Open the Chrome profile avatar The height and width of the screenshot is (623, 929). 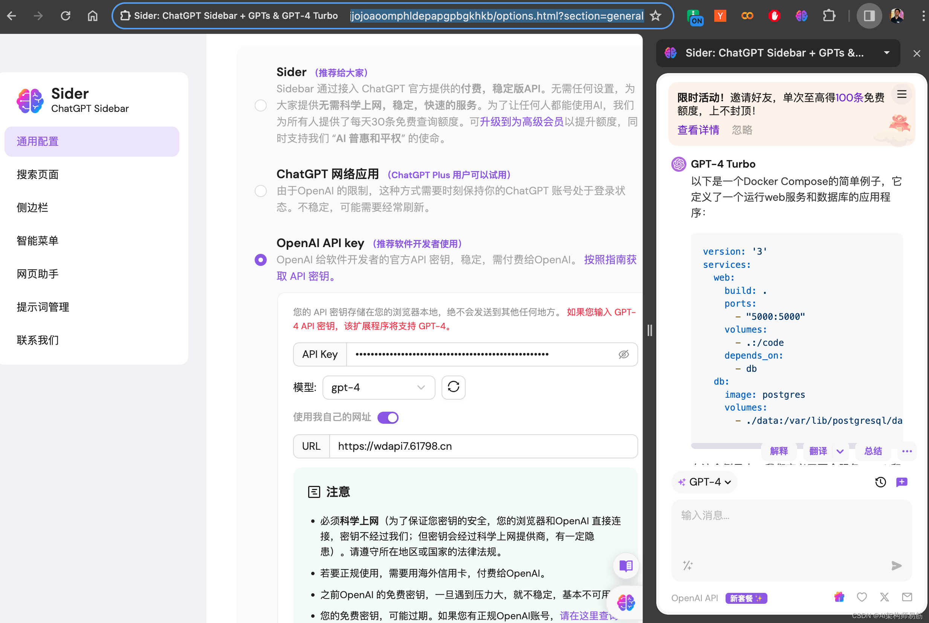click(897, 16)
